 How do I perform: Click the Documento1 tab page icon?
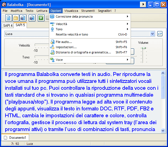point(5,138)
